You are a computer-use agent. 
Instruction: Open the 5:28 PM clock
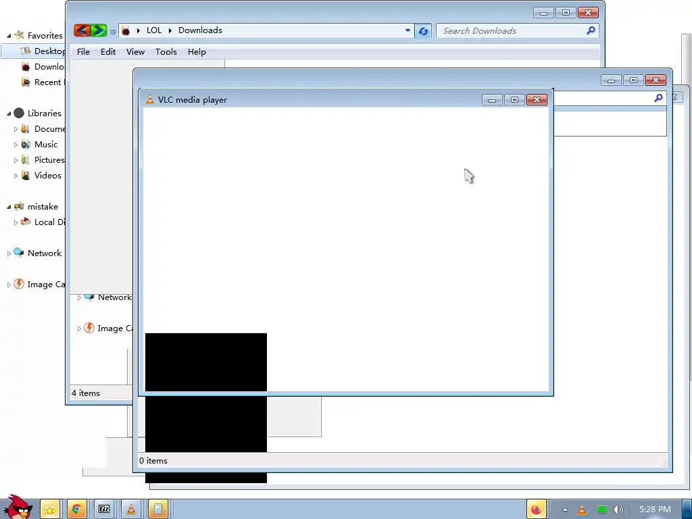(x=655, y=510)
